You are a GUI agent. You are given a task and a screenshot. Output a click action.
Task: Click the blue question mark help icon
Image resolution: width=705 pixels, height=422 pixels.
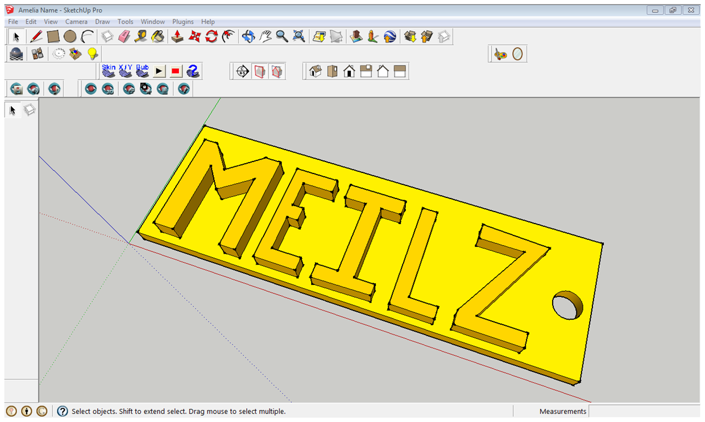193,71
